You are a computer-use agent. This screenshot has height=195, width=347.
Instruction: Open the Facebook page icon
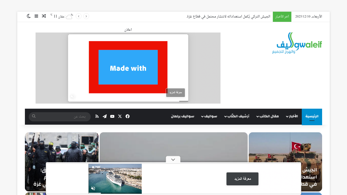(127, 116)
